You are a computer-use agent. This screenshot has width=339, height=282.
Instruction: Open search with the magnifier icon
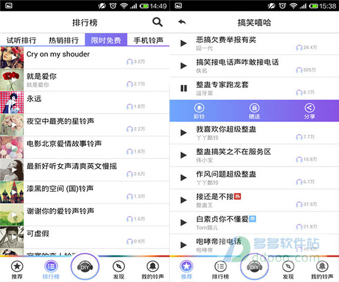pyautogui.click(x=157, y=22)
